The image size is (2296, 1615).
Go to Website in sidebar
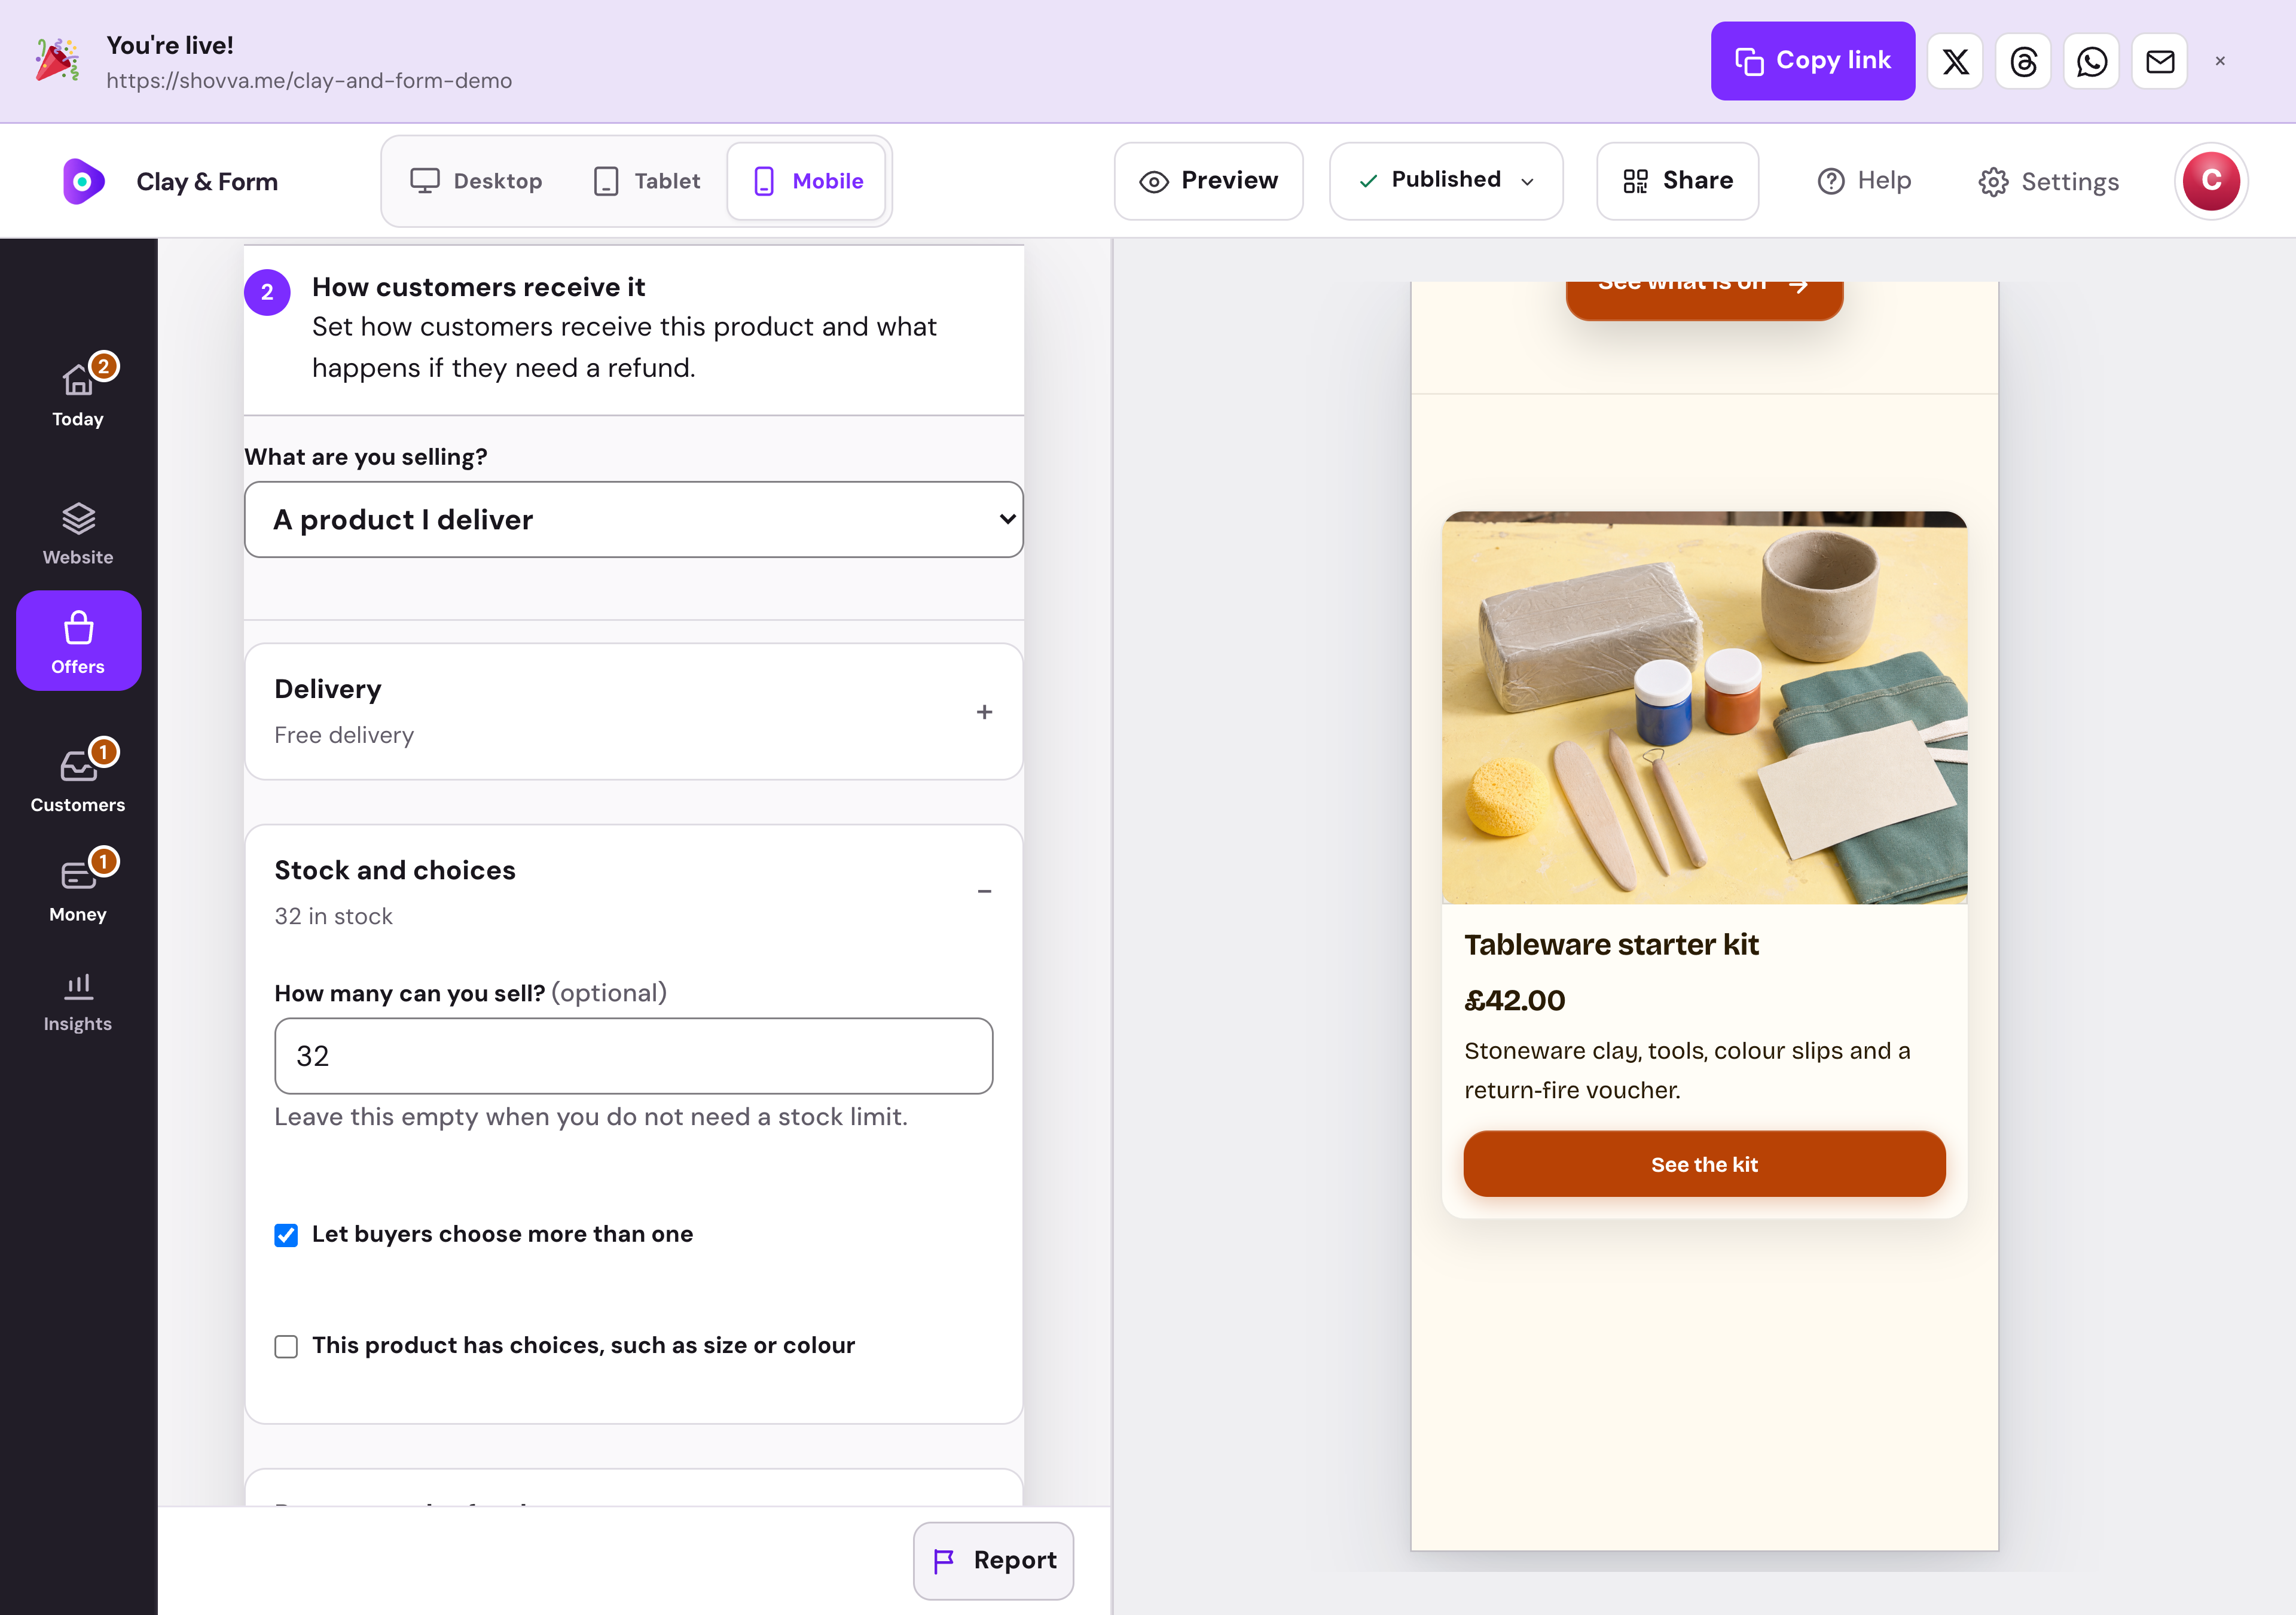coord(78,534)
